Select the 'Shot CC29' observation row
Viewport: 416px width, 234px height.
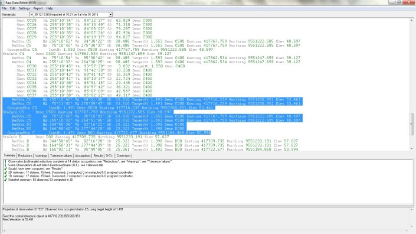tap(84, 37)
